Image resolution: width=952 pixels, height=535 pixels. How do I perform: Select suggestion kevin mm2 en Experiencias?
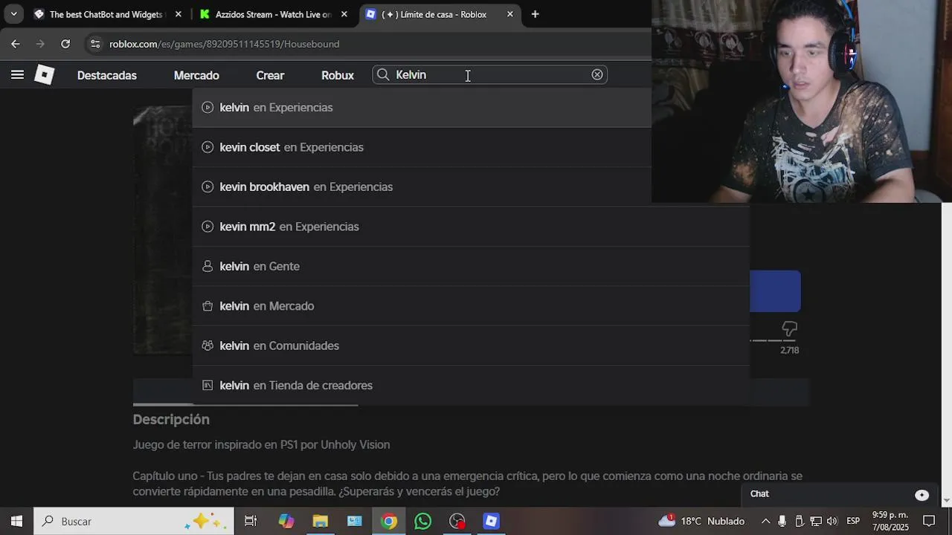pos(471,227)
